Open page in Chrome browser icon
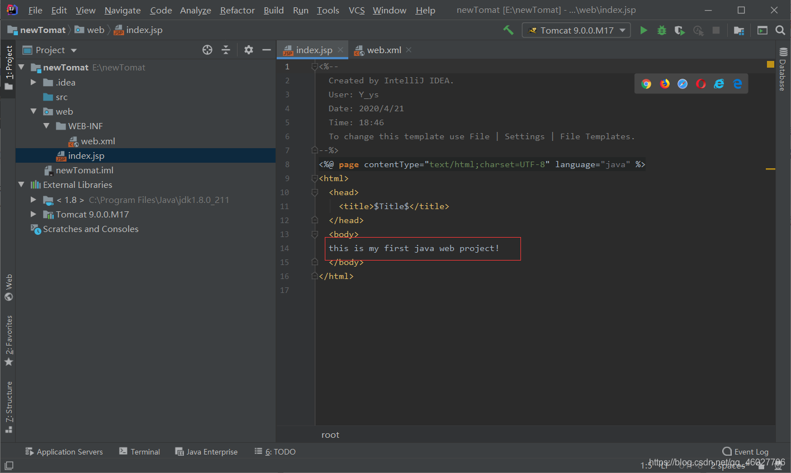Viewport: 791px width, 473px height. [x=646, y=84]
